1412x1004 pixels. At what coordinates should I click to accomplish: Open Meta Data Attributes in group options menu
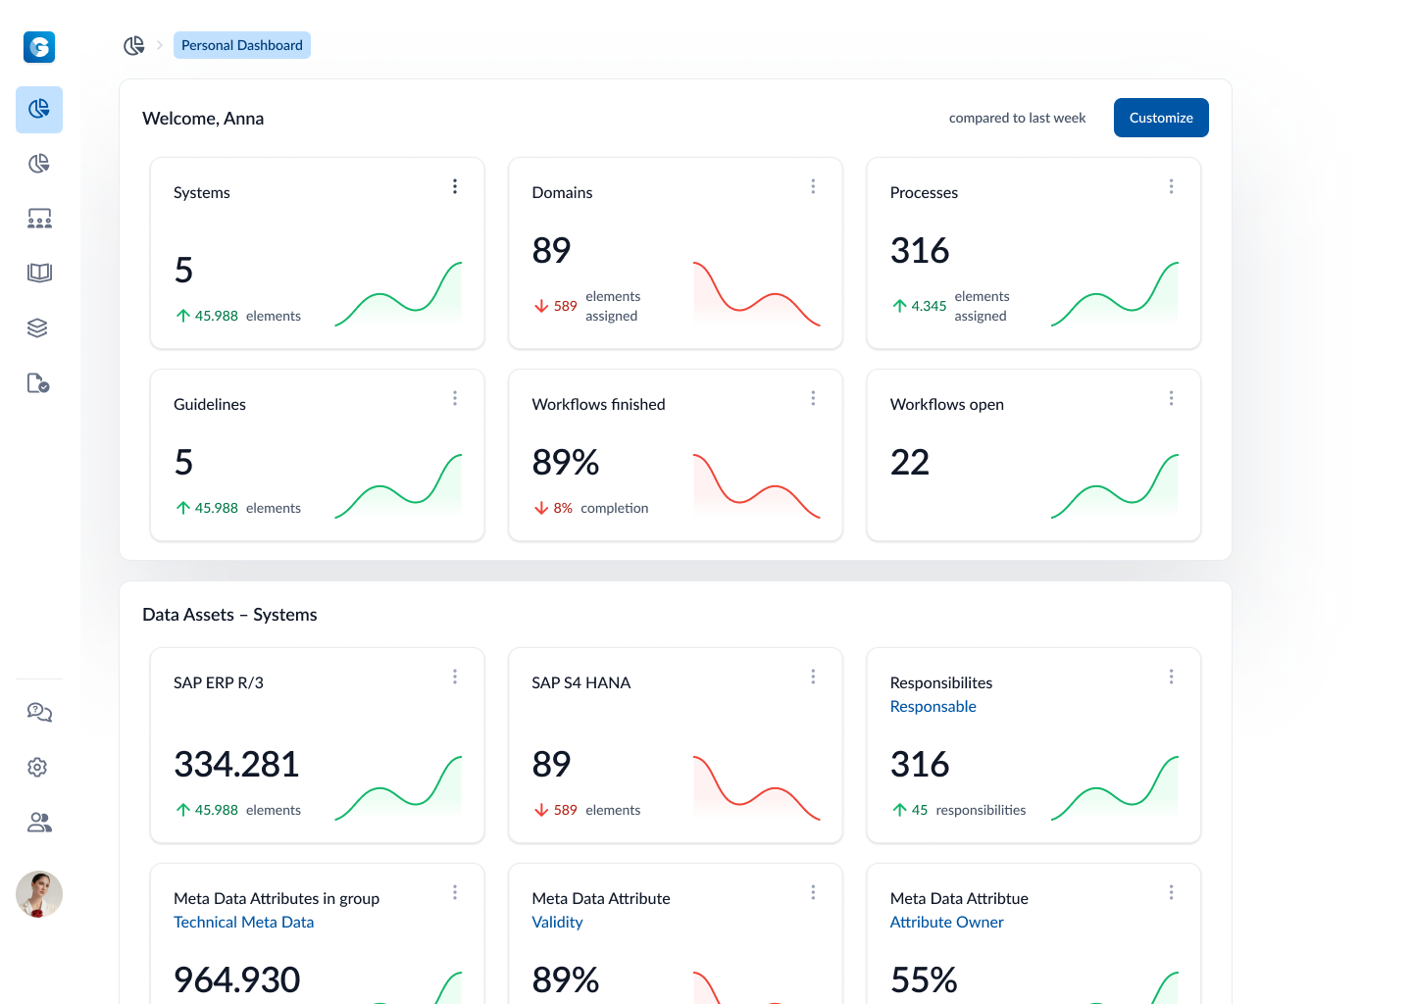[455, 892]
